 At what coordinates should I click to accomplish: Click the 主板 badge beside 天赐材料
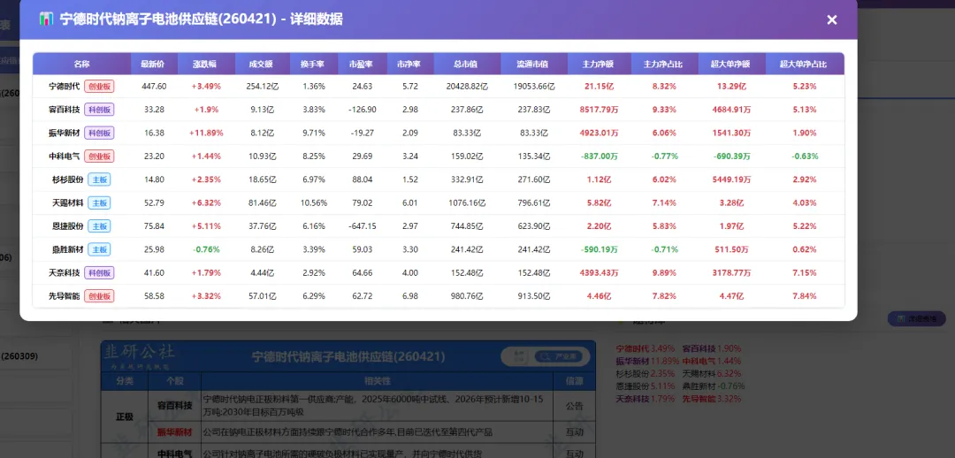pos(99,202)
